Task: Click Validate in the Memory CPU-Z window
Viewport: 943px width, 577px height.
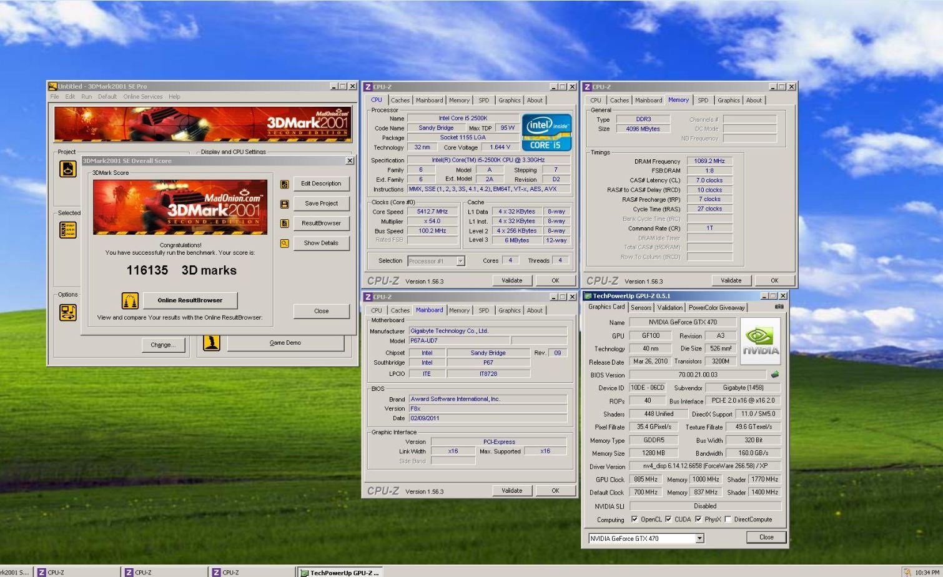Action: (x=731, y=280)
